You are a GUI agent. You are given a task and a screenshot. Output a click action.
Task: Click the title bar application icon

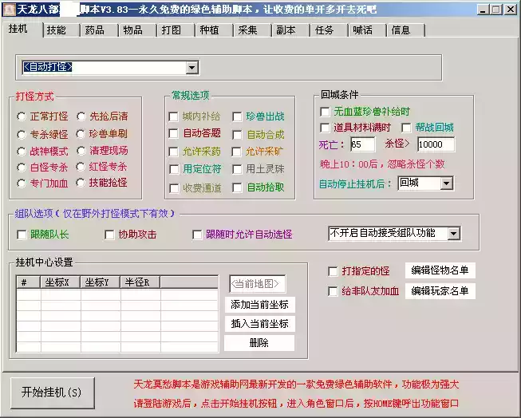point(9,10)
